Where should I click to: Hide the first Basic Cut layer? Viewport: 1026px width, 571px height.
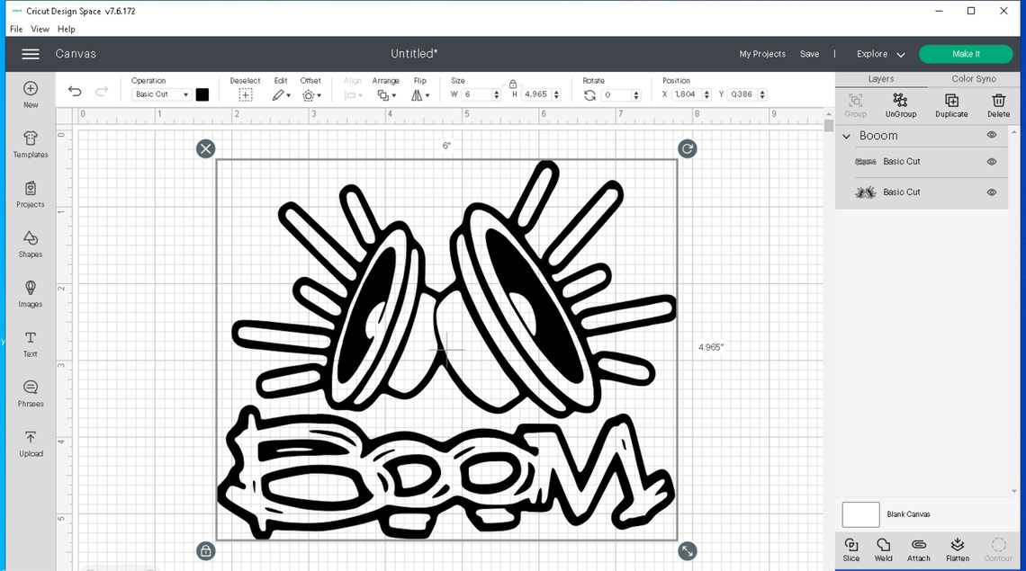[991, 161]
